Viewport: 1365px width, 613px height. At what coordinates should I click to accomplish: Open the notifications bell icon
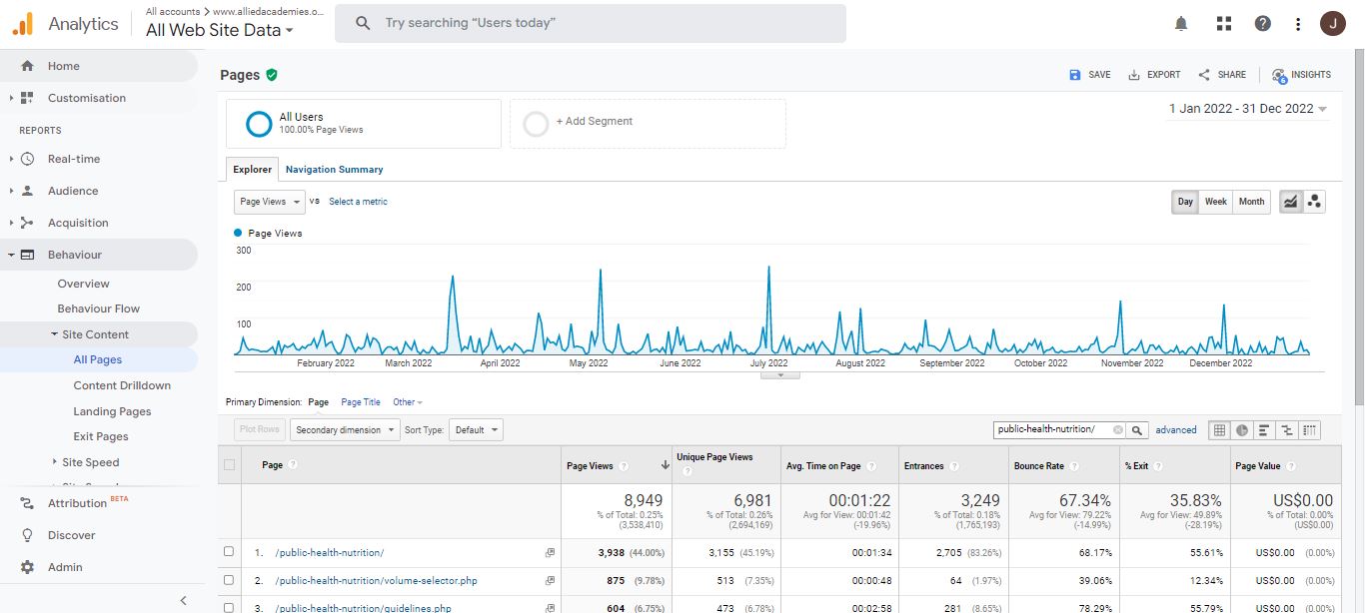click(x=1181, y=24)
